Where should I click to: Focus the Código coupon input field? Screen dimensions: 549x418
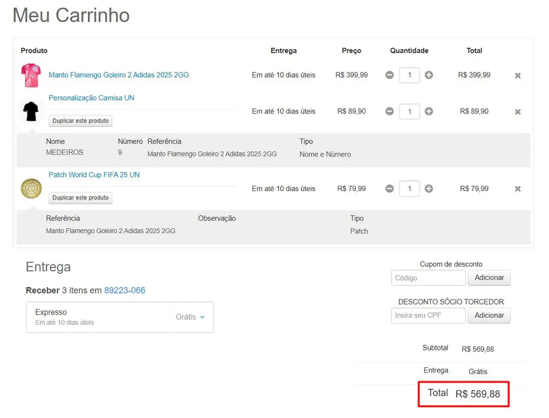pyautogui.click(x=428, y=278)
